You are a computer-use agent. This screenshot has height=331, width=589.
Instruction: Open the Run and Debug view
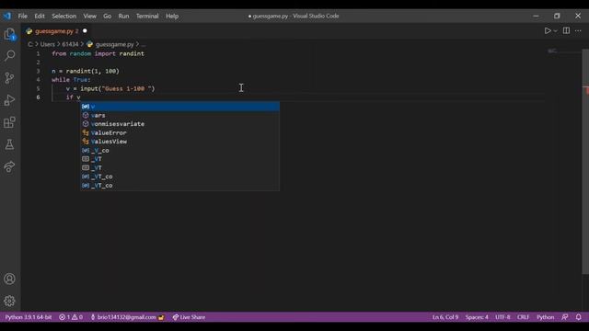(x=10, y=100)
